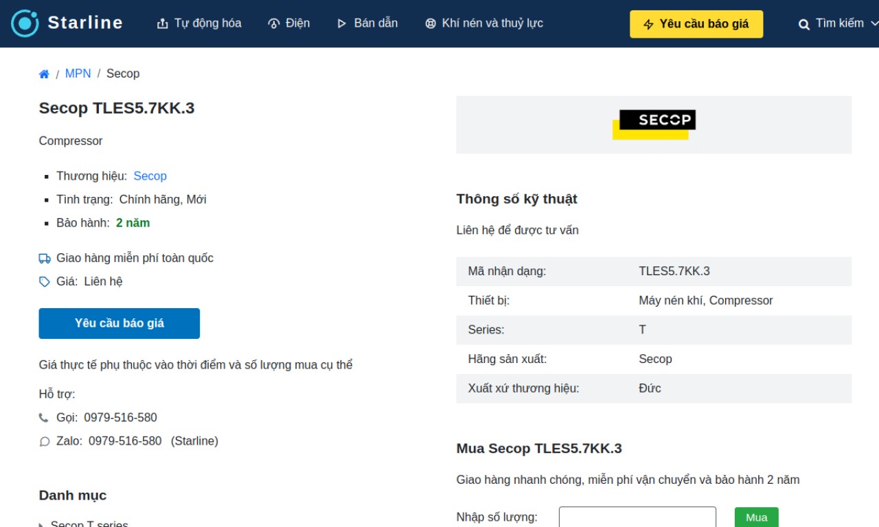This screenshot has height=527, width=879.
Task: Click the Khí nén và thuỷ lực icon
Action: pos(431,24)
